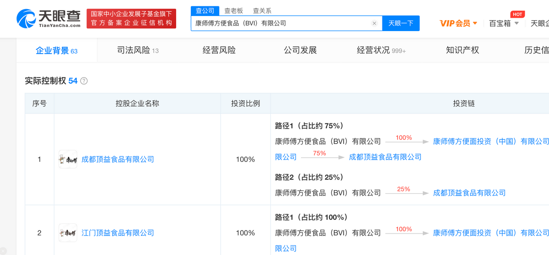Click the 天眼一下 search button
The width and height of the screenshot is (549, 255).
coord(401,23)
